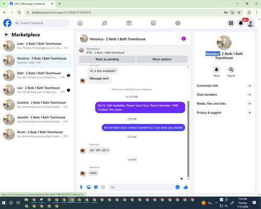The width and height of the screenshot is (261, 209).
Task: Record a voice clip with microphone icon
Action: [81, 188]
